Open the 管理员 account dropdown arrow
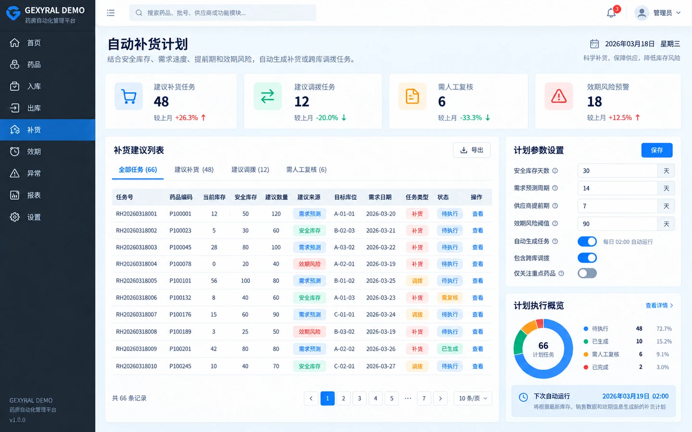Screen dimensions: 692x432 [679, 13]
